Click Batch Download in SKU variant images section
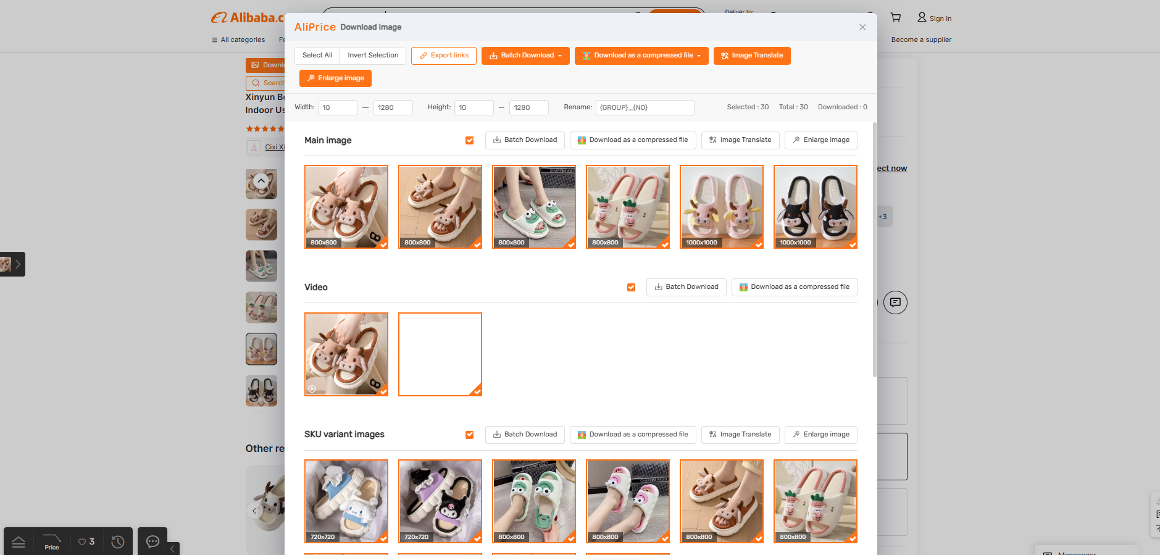The width and height of the screenshot is (1160, 555). [525, 435]
